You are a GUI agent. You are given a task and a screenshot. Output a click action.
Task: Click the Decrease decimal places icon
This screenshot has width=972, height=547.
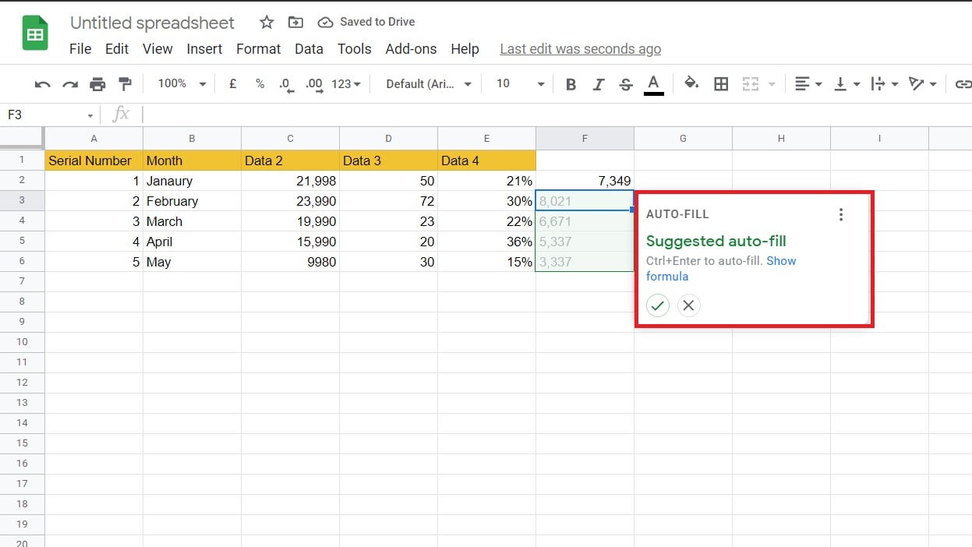tap(287, 83)
